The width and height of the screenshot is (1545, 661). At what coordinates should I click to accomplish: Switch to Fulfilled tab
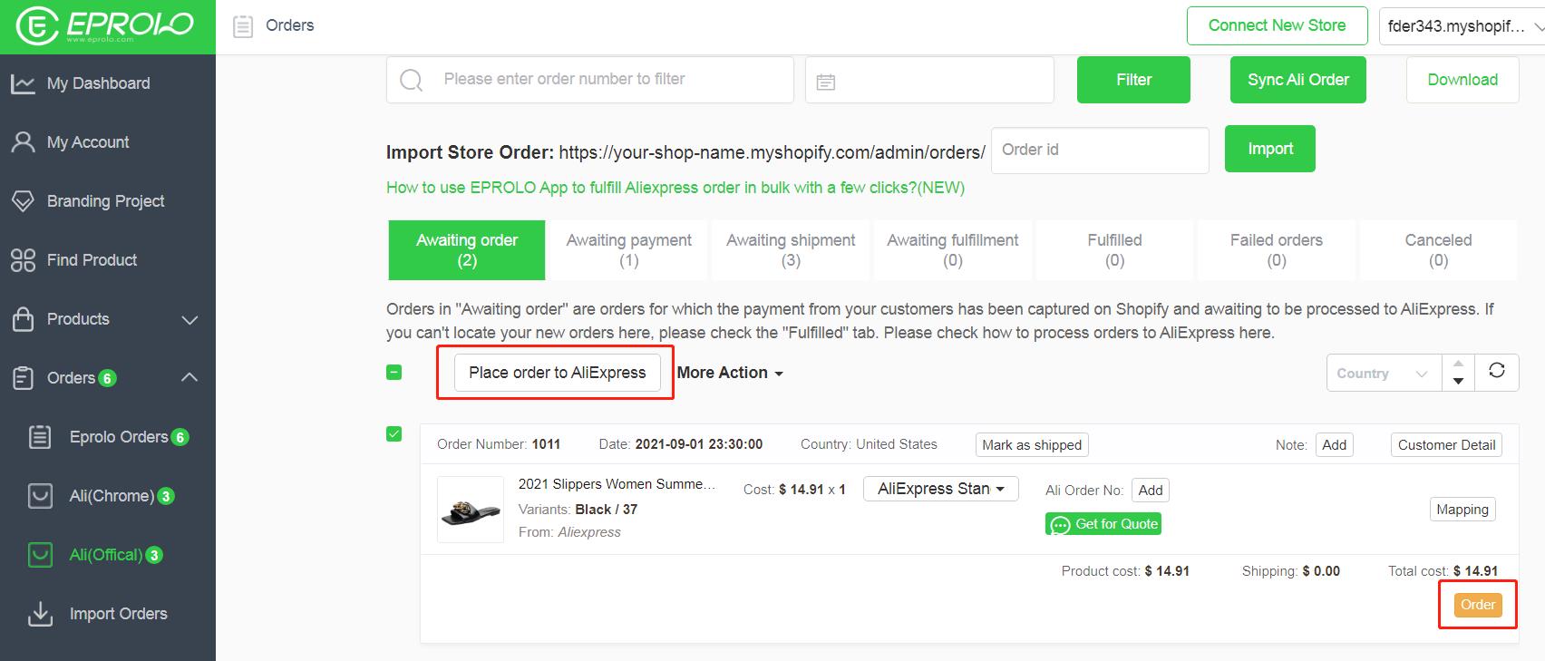(1115, 250)
